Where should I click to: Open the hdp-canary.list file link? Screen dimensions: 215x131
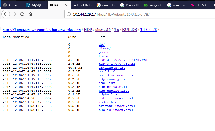pos(114,79)
